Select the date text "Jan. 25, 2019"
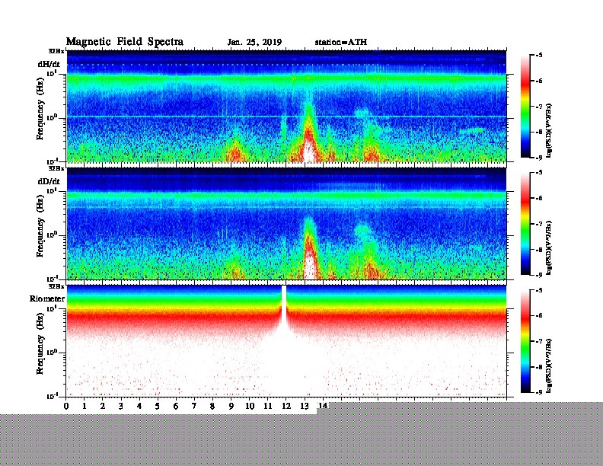This screenshot has height=466, width=603. tap(254, 43)
